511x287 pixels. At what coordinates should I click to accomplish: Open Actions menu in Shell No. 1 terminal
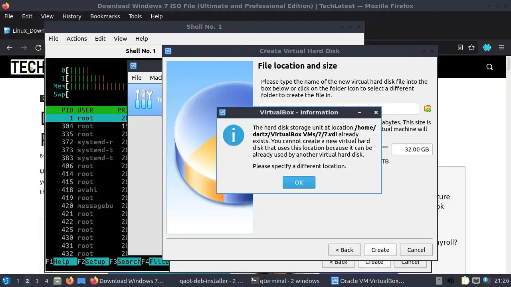point(77,39)
